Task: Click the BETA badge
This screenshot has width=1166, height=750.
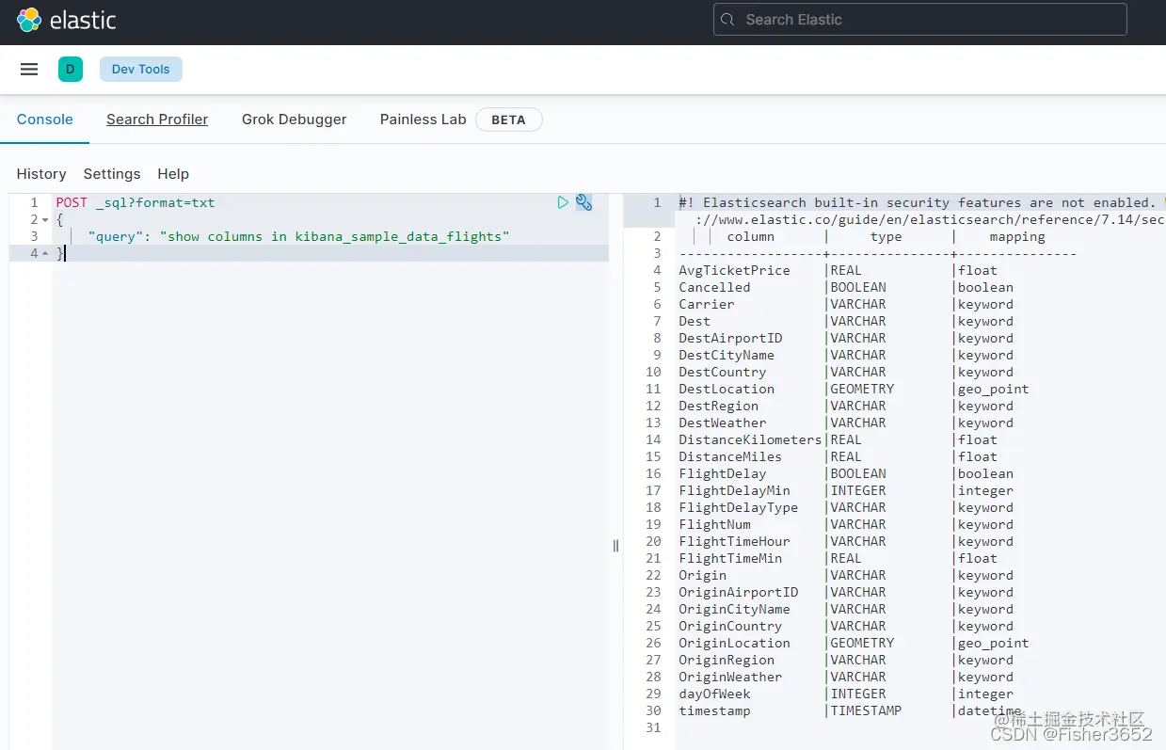Action: (508, 120)
